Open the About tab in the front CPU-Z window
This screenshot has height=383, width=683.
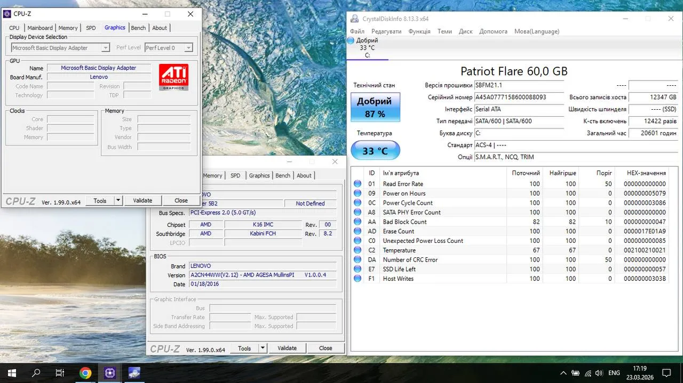click(x=160, y=28)
